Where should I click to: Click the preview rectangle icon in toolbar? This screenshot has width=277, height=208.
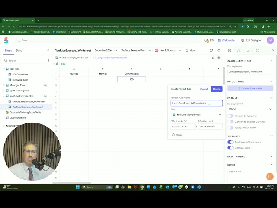pyautogui.click(x=219, y=50)
